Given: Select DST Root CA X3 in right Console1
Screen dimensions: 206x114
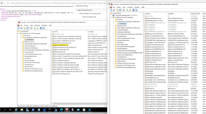Looking at the screenshot, I should coord(151,62).
